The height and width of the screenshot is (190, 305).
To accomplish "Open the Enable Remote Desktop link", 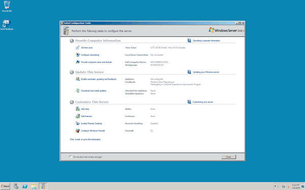I will (x=91, y=124).
